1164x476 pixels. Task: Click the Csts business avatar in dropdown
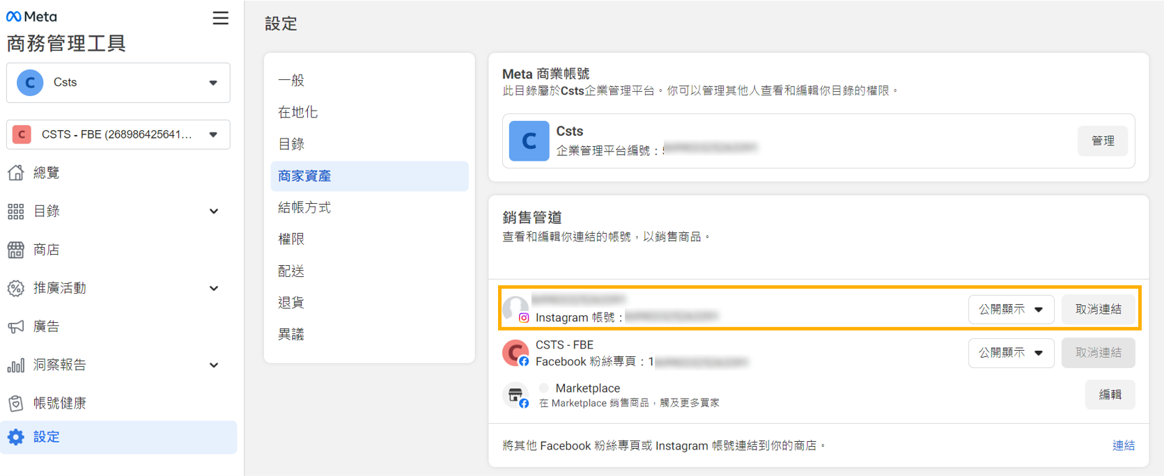[30, 83]
